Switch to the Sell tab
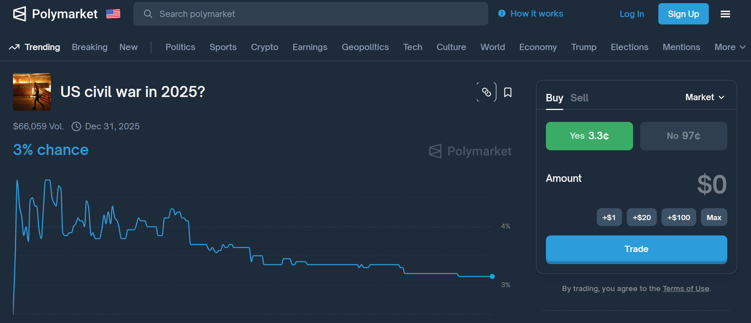Viewport: 751px width, 323px height. (x=579, y=98)
